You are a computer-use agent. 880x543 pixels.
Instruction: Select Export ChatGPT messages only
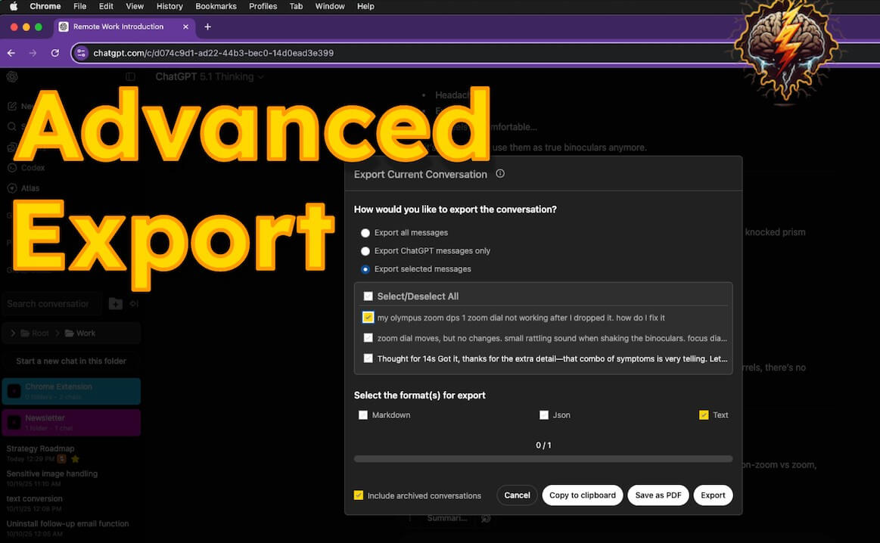[x=365, y=251]
